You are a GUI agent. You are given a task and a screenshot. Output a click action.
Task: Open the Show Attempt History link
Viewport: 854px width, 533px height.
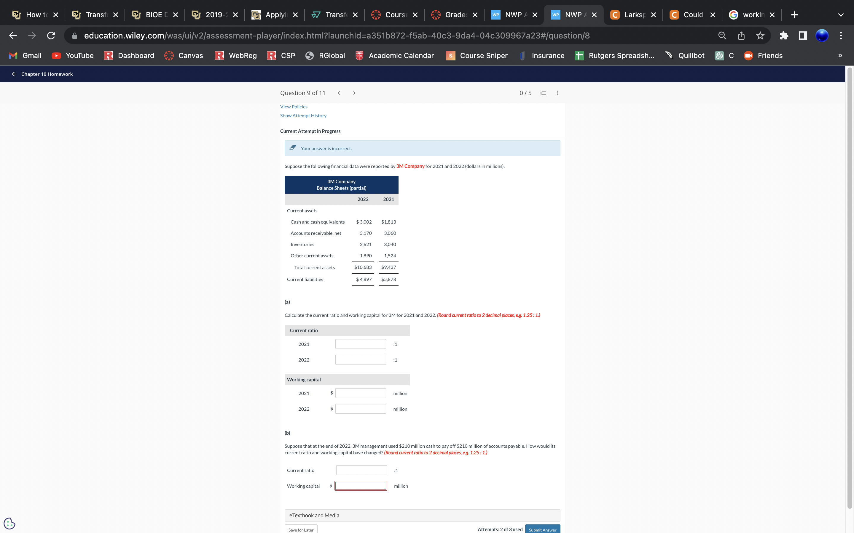tap(303, 115)
